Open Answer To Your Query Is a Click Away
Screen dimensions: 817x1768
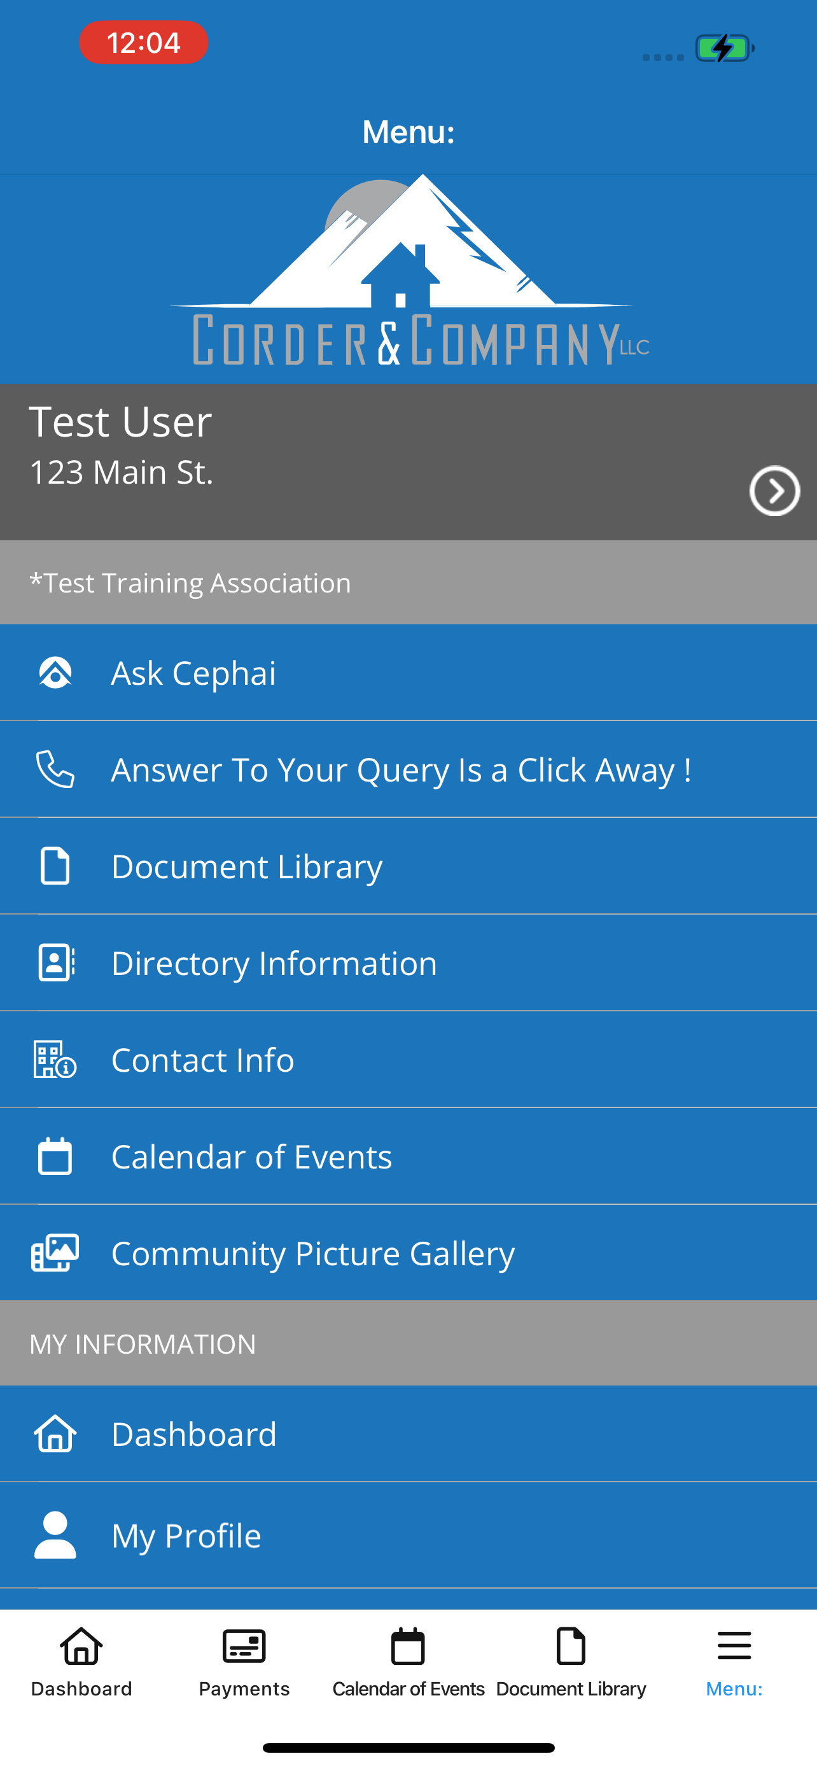pyautogui.click(x=408, y=769)
